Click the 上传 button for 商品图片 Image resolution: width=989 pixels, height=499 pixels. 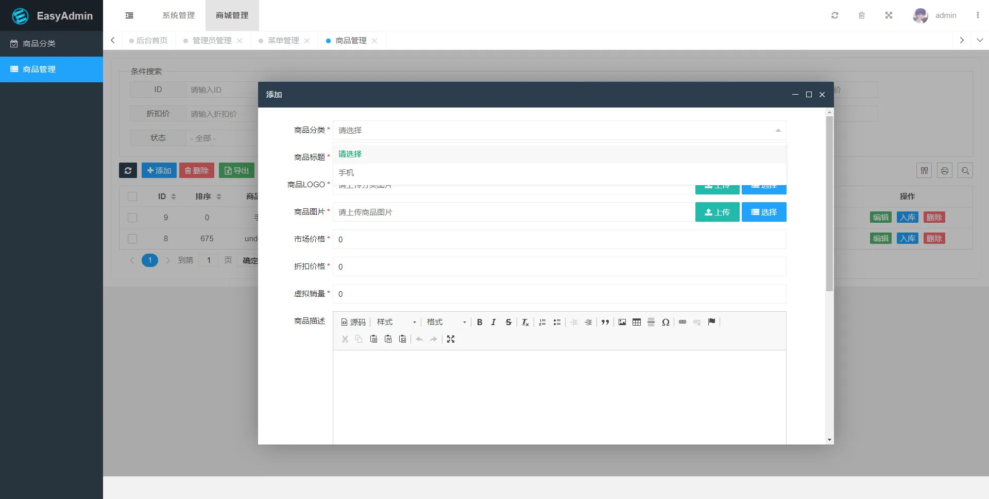tap(717, 211)
